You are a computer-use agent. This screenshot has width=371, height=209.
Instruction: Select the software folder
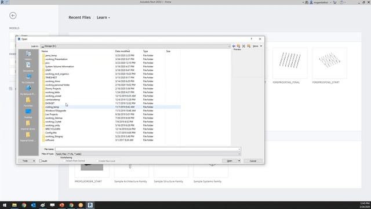click(x=50, y=140)
